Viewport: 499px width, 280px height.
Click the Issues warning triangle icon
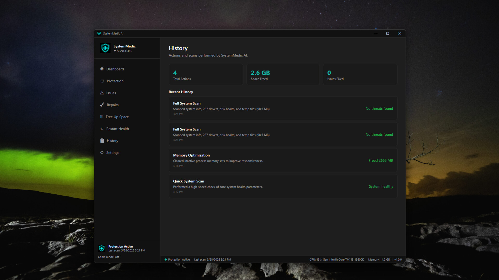click(x=102, y=93)
